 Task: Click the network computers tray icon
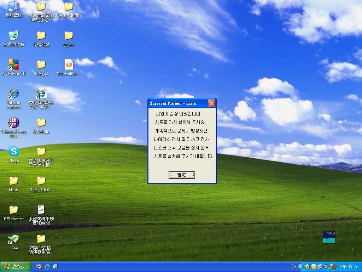(320, 267)
